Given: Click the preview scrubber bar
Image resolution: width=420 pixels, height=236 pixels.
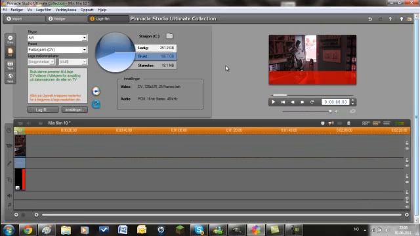Looking at the screenshot, I should tap(312, 95).
